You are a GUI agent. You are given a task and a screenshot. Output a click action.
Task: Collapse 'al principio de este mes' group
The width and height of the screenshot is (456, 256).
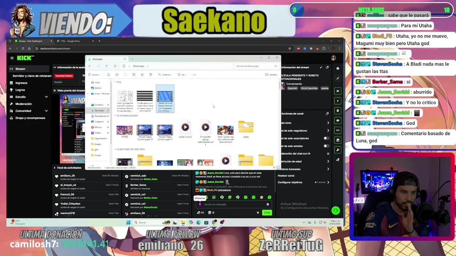(x=115, y=149)
